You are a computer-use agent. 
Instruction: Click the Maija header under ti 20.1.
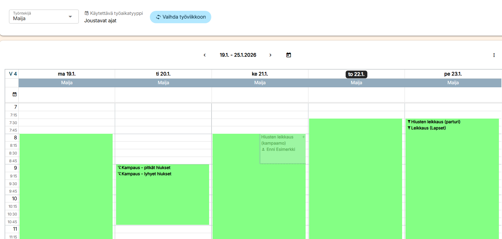163,83
